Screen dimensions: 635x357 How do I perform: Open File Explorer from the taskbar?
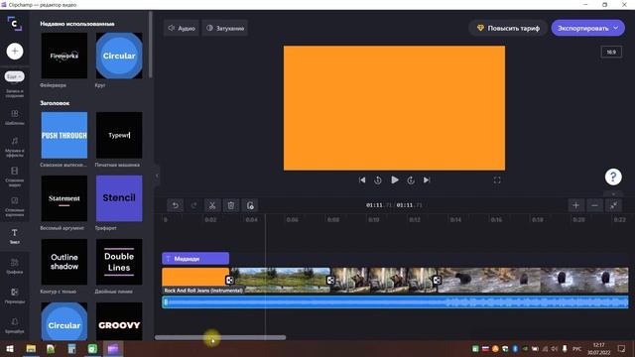(x=31, y=348)
